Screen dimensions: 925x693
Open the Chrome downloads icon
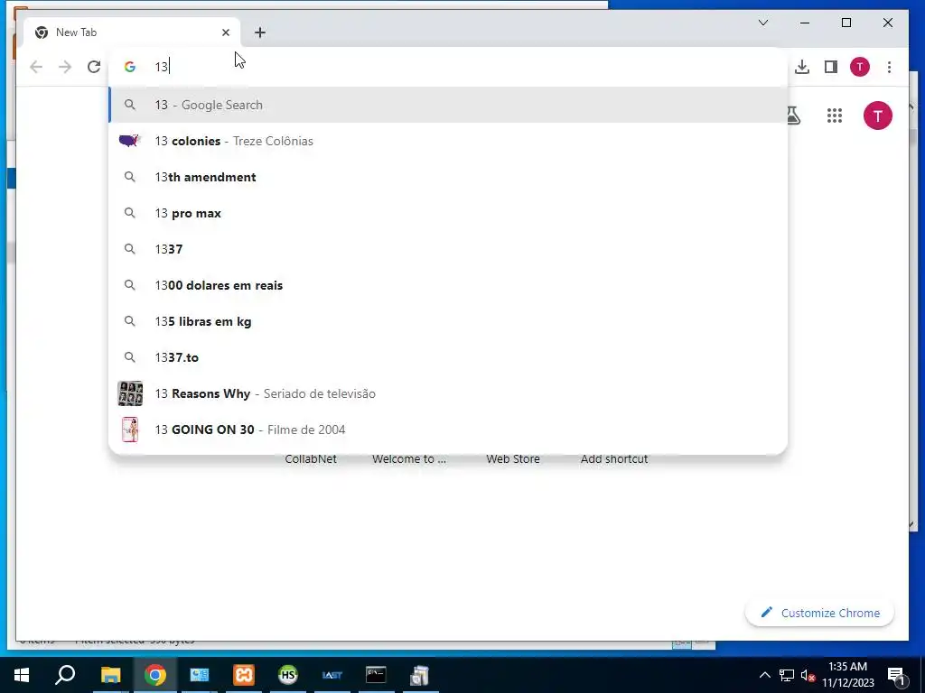point(802,67)
